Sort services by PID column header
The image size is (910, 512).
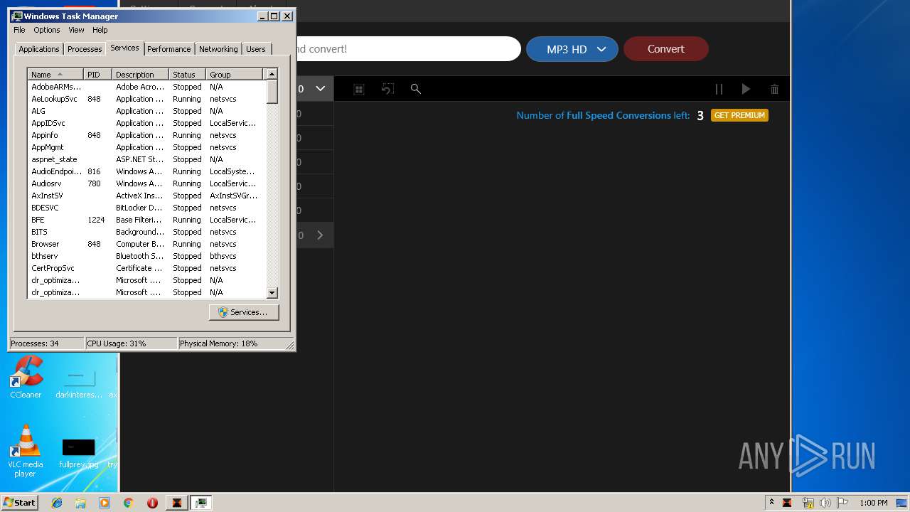97,74
